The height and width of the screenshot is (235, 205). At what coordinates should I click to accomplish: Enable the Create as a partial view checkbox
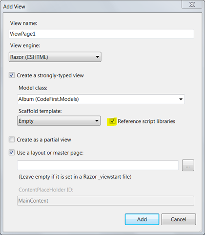[12, 140]
